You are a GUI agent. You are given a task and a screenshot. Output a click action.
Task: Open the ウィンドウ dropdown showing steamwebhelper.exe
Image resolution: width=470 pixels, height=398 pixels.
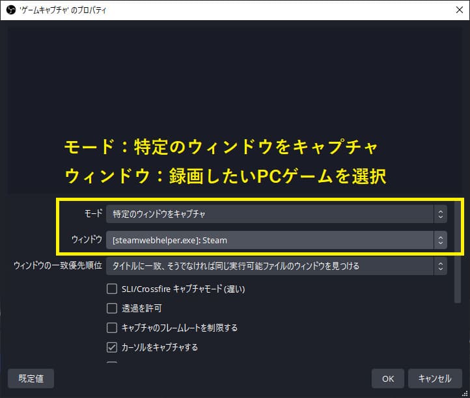[277, 240]
